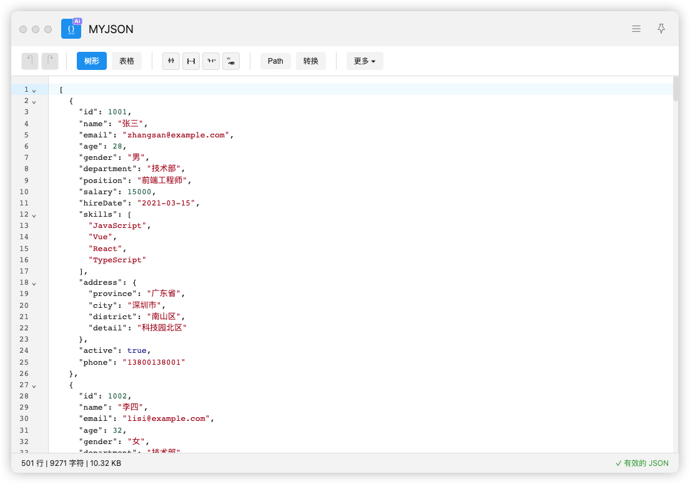Click the braces-with-dots format icon
690x484 pixels.
[x=191, y=61]
